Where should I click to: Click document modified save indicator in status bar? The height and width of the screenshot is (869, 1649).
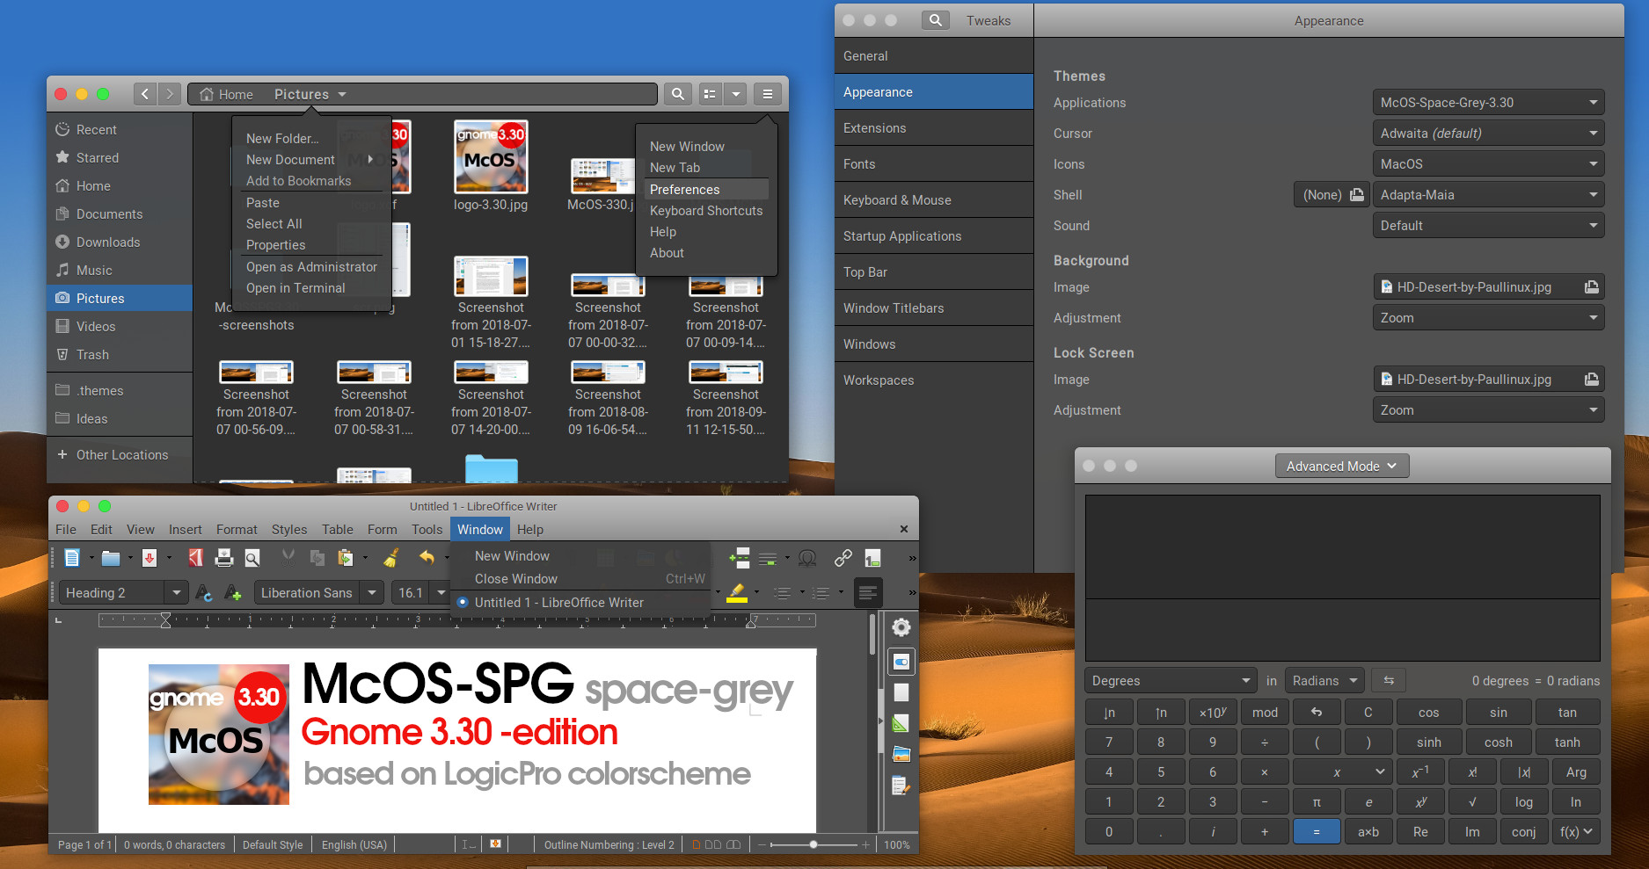tap(496, 844)
